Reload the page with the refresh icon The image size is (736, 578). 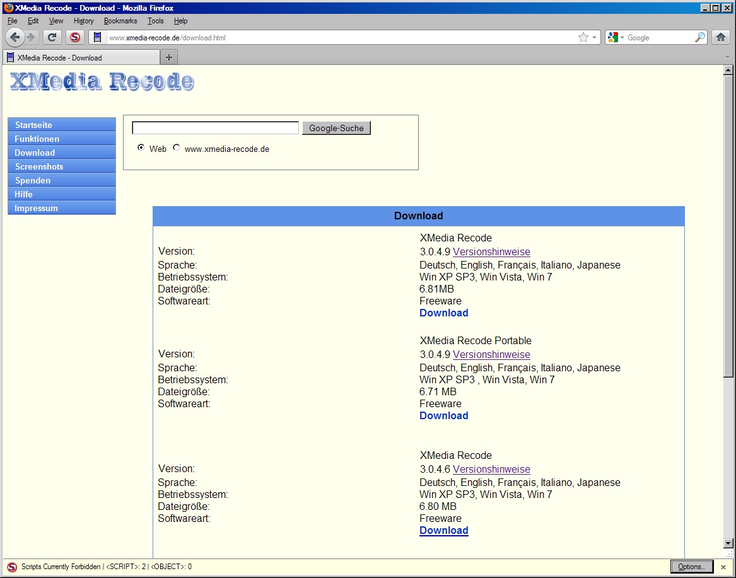52,37
